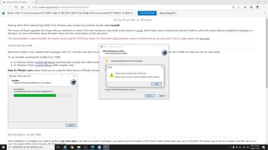Image resolution: width=268 pixels, height=150 pixels.
Task: Open Internet Explorer from the taskbar
Action: (65, 147)
